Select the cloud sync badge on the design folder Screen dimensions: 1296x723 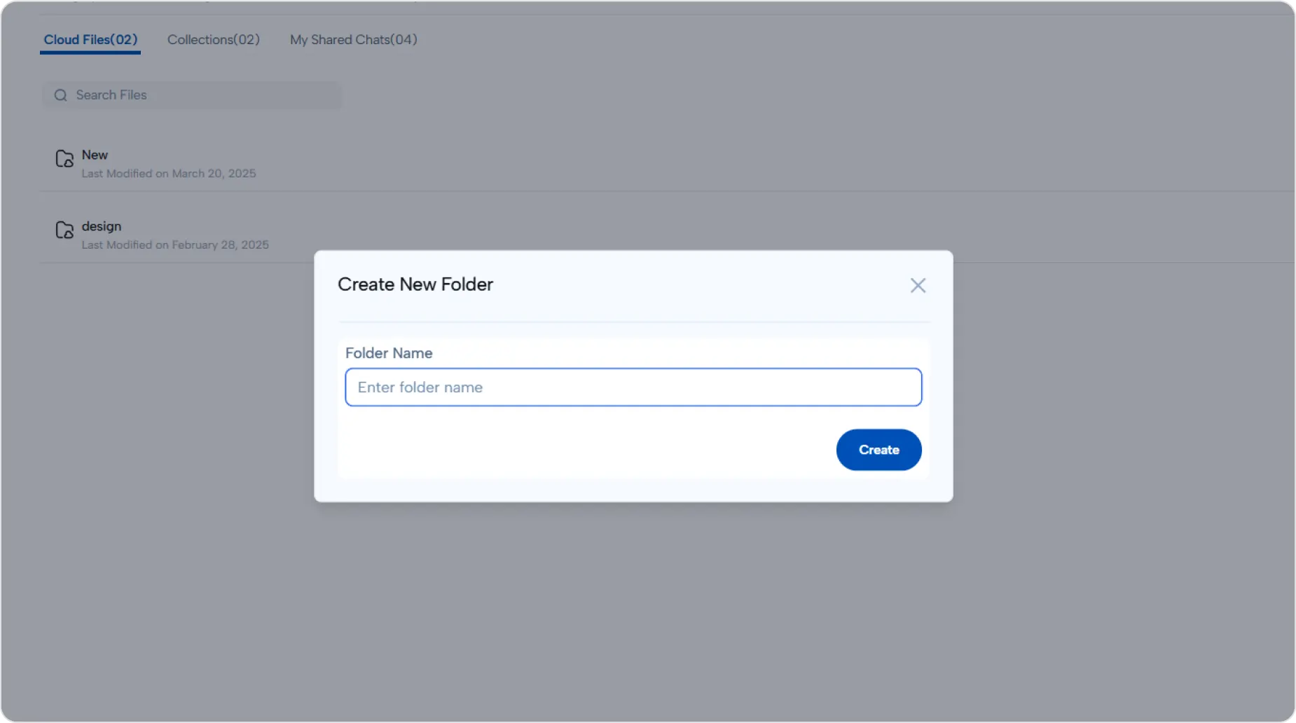68,235
